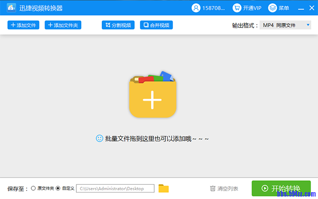Viewport: 318px width, 199px height.
Task: Open the 合并视频 merge video tool
Action: (x=157, y=25)
